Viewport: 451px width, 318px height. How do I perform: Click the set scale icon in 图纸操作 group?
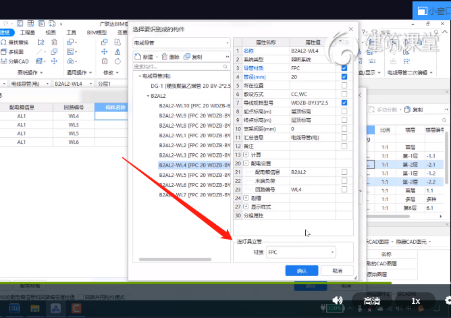point(41,43)
